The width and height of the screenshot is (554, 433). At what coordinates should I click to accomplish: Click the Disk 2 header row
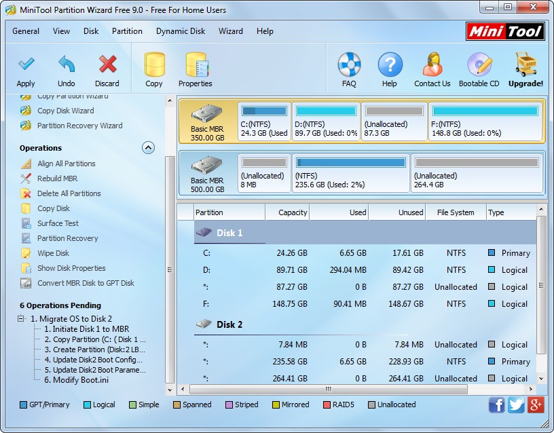(365, 324)
